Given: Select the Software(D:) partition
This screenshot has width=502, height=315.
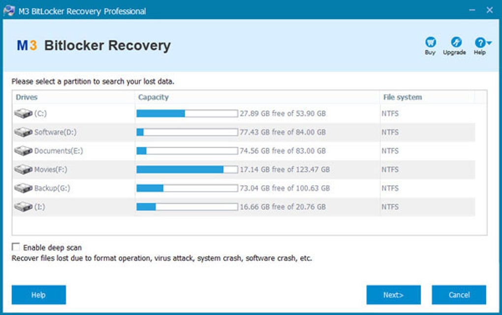Looking at the screenshot, I should coord(56,132).
